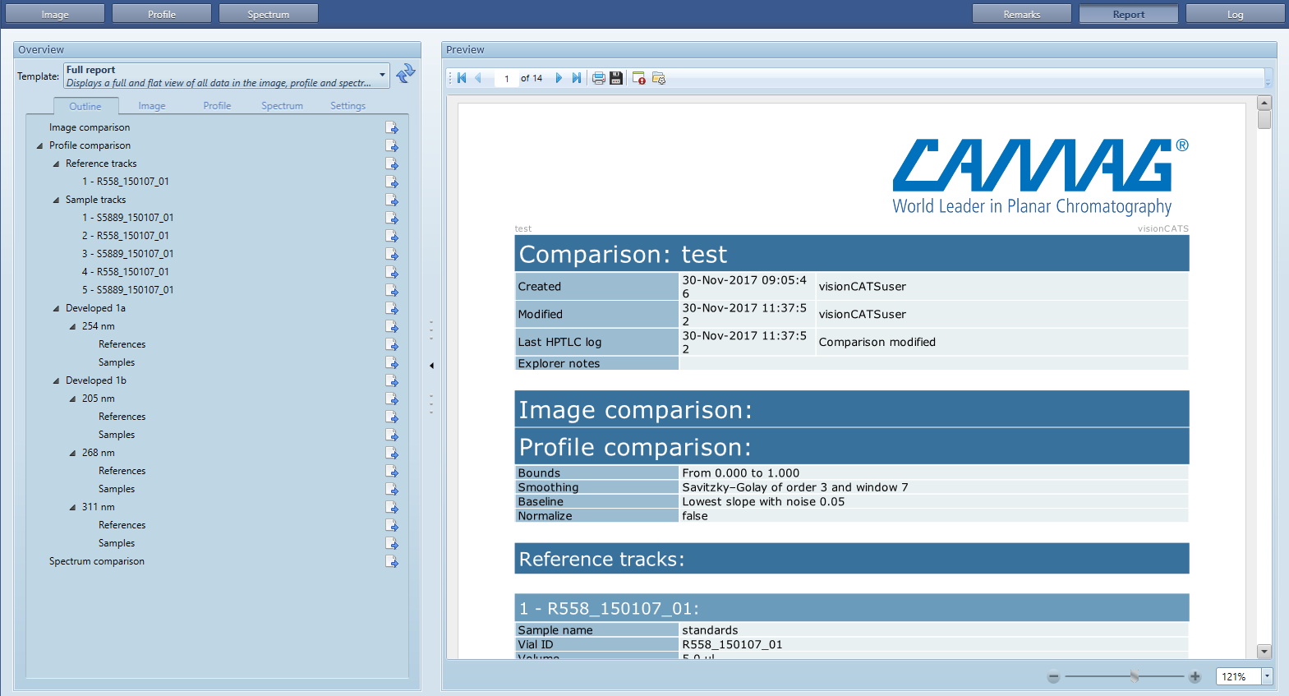Click the Spectrum button in top bar
Screen dimensions: 1289x696
coord(269,14)
